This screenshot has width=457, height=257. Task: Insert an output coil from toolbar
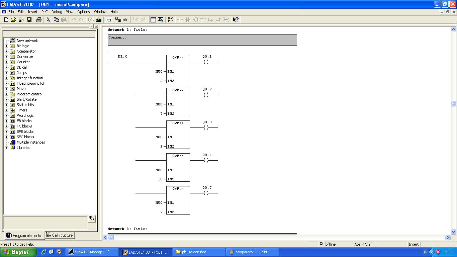click(195, 20)
